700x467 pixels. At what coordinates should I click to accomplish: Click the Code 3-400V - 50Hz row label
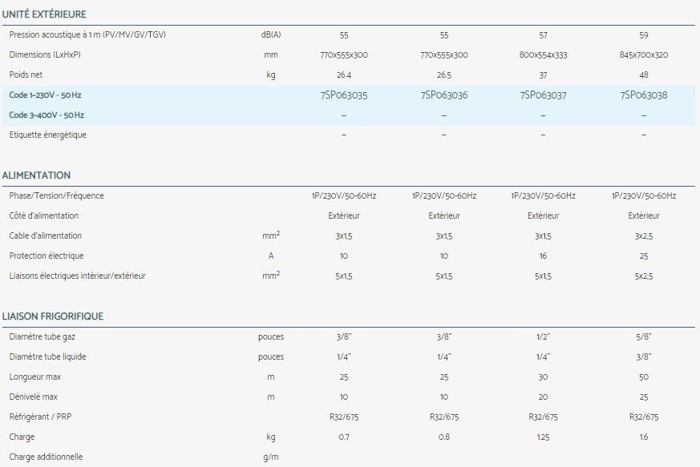tap(47, 115)
